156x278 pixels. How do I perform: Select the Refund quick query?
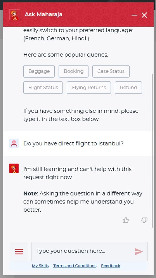point(128,88)
